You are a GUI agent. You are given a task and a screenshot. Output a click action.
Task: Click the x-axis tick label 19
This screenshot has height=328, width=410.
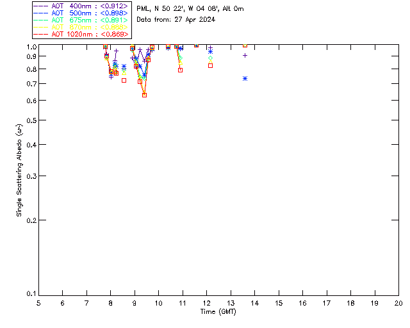(x=375, y=303)
